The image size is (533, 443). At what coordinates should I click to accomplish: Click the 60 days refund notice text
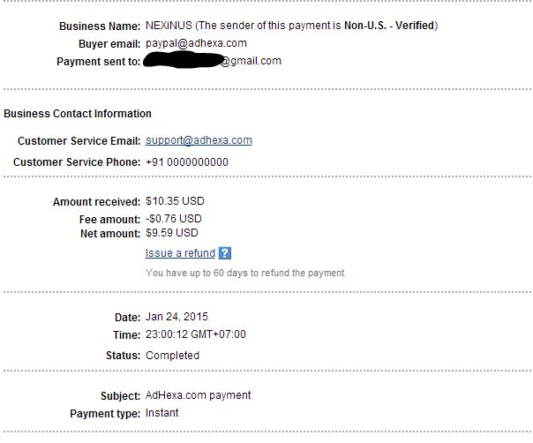[245, 273]
